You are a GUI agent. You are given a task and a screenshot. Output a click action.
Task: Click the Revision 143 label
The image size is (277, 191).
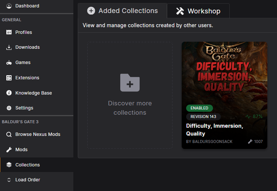(203, 117)
